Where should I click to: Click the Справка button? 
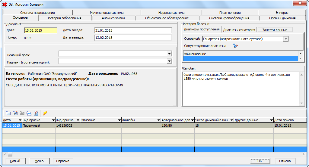tap(63, 161)
